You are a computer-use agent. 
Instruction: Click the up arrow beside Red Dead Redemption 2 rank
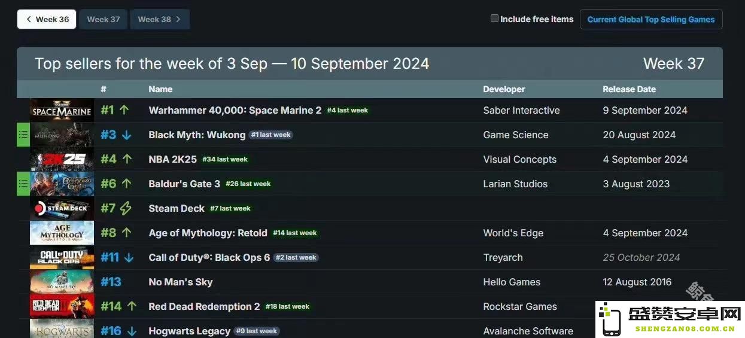[x=132, y=306]
